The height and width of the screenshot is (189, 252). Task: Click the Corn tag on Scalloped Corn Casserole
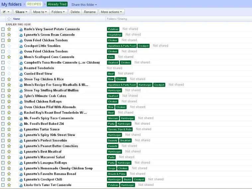pos(111,57)
